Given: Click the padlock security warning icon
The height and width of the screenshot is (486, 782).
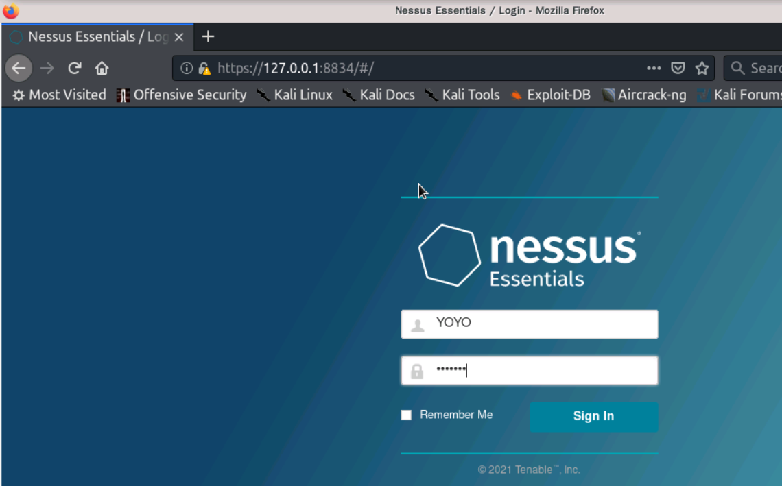Looking at the screenshot, I should pos(204,69).
